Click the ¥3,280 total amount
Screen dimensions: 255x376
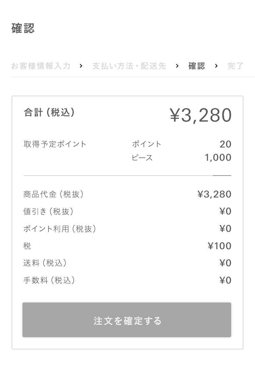click(x=201, y=115)
